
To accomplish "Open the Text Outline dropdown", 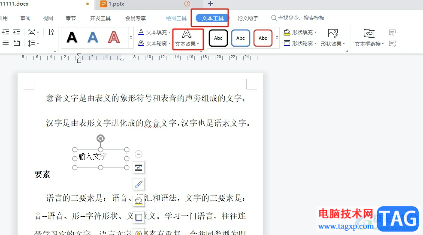I will tap(154, 43).
